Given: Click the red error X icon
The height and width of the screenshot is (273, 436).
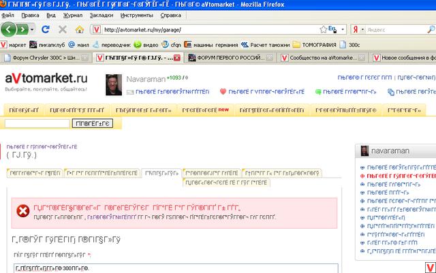Looking at the screenshot, I should (x=22, y=211).
